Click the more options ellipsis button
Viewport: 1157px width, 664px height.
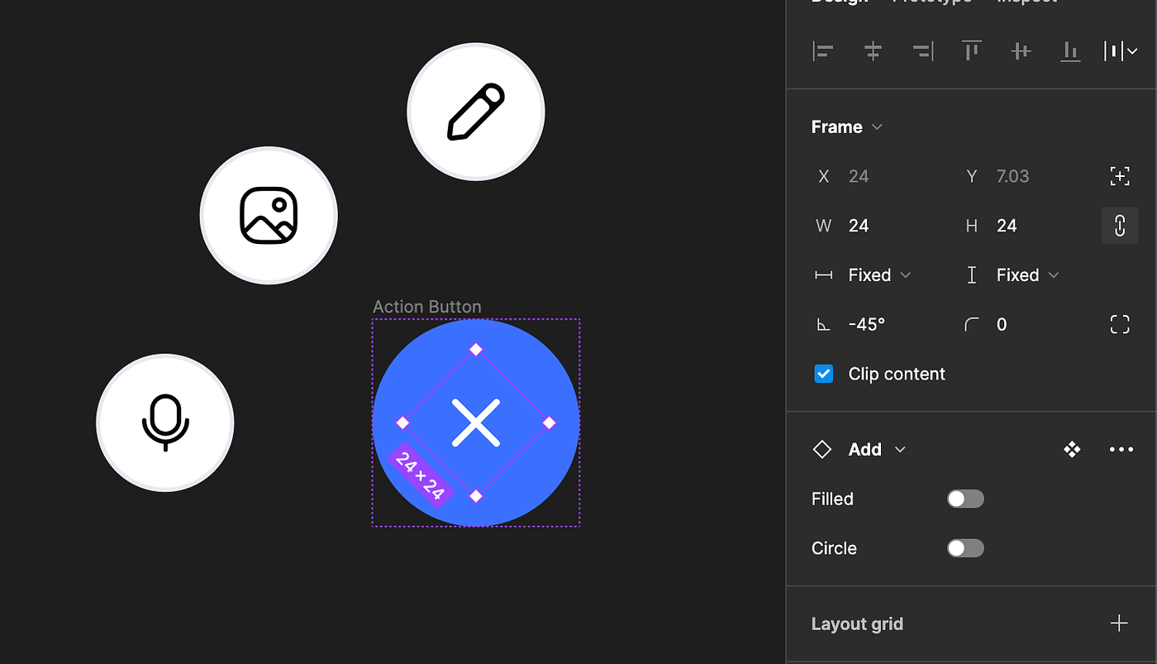pos(1121,449)
